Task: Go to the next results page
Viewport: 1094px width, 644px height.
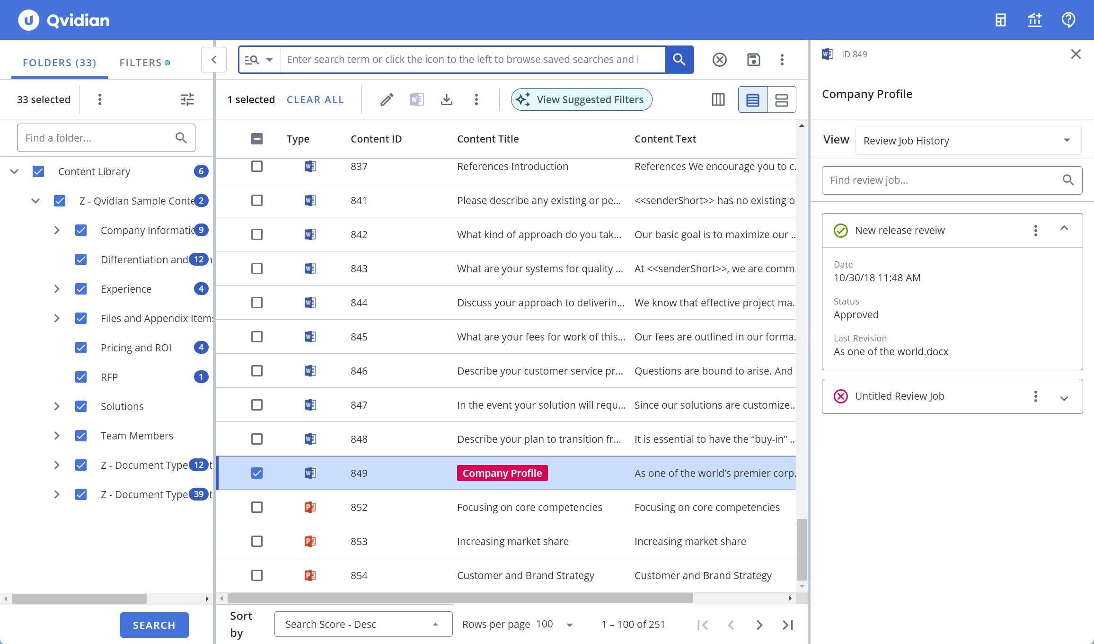Action: pyautogui.click(x=759, y=625)
